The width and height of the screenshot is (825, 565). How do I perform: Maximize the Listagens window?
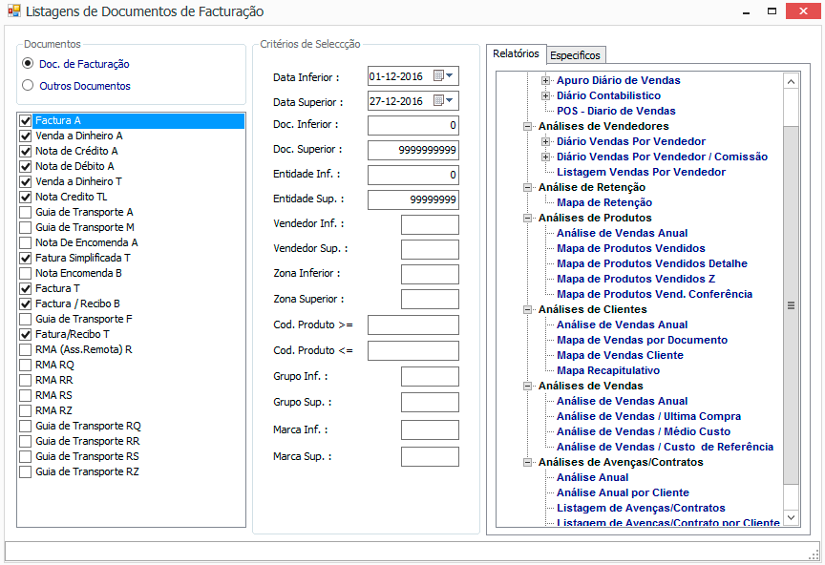pyautogui.click(x=772, y=11)
